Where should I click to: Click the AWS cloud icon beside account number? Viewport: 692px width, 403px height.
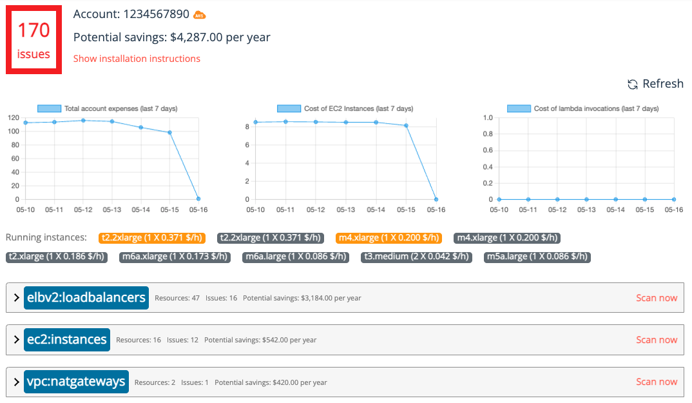pos(200,15)
